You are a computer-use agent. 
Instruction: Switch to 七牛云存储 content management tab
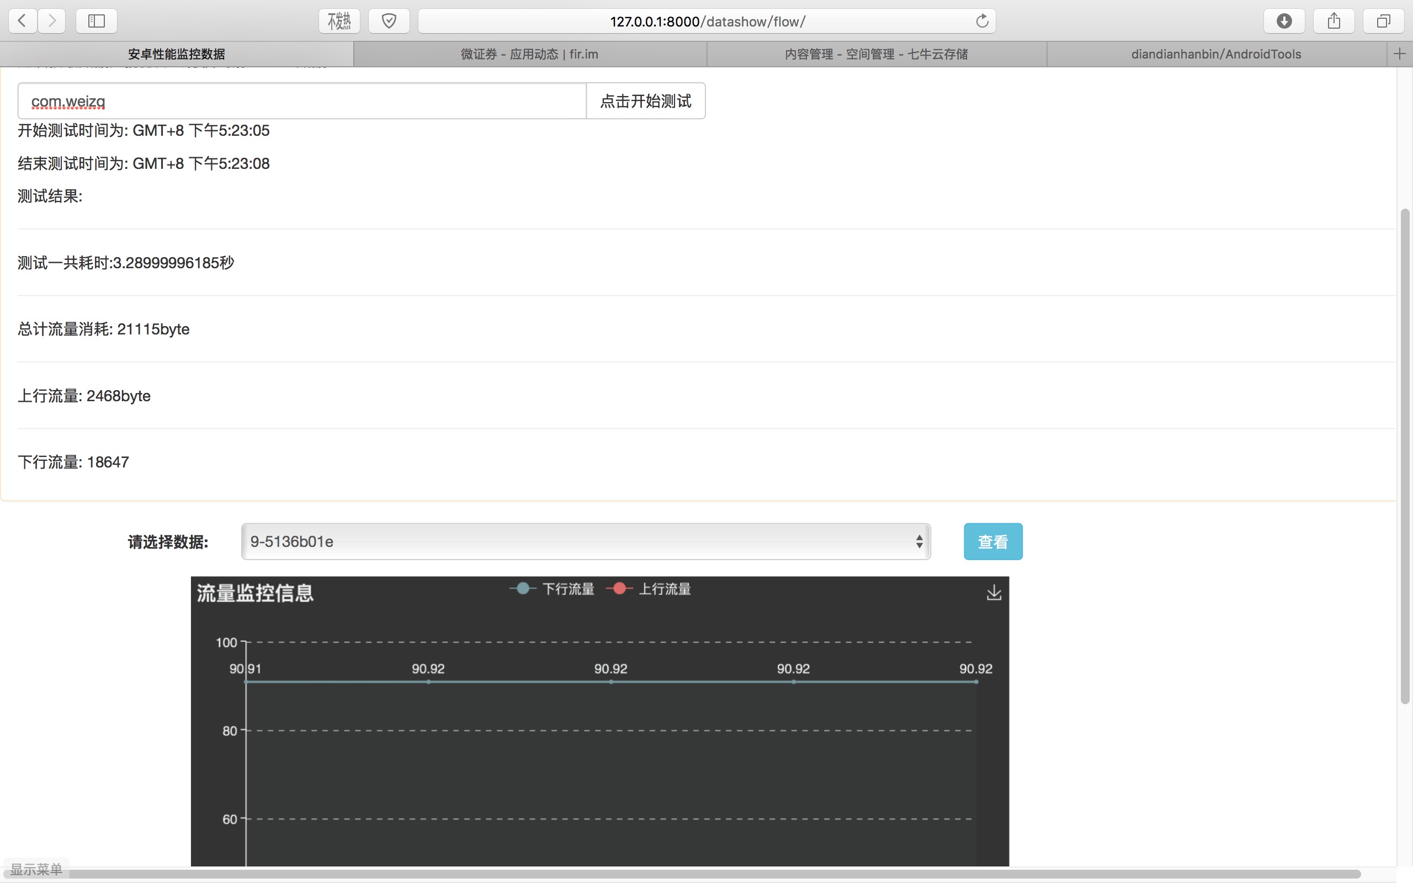click(876, 54)
